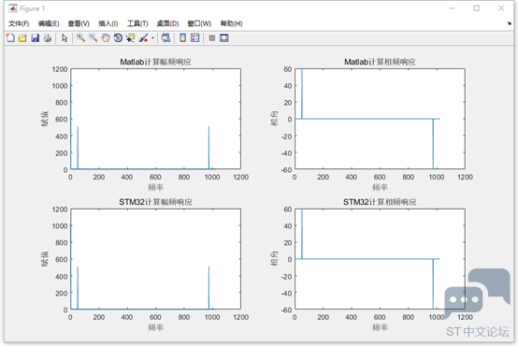This screenshot has width=518, height=346.
Task: Open file using the folder toolbar icon
Action: point(22,38)
